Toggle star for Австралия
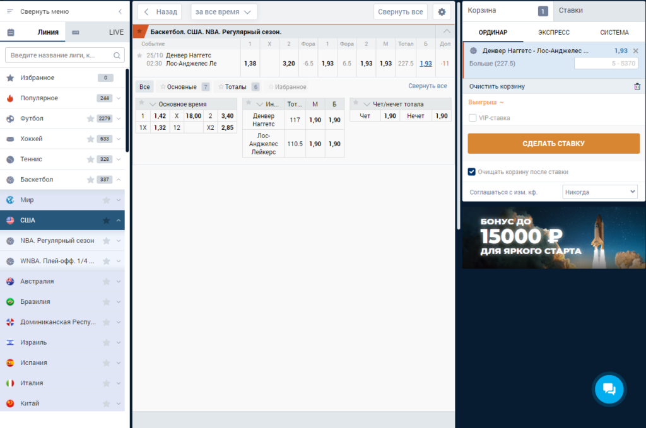Screen dimensions: 646x428 [x=106, y=282]
